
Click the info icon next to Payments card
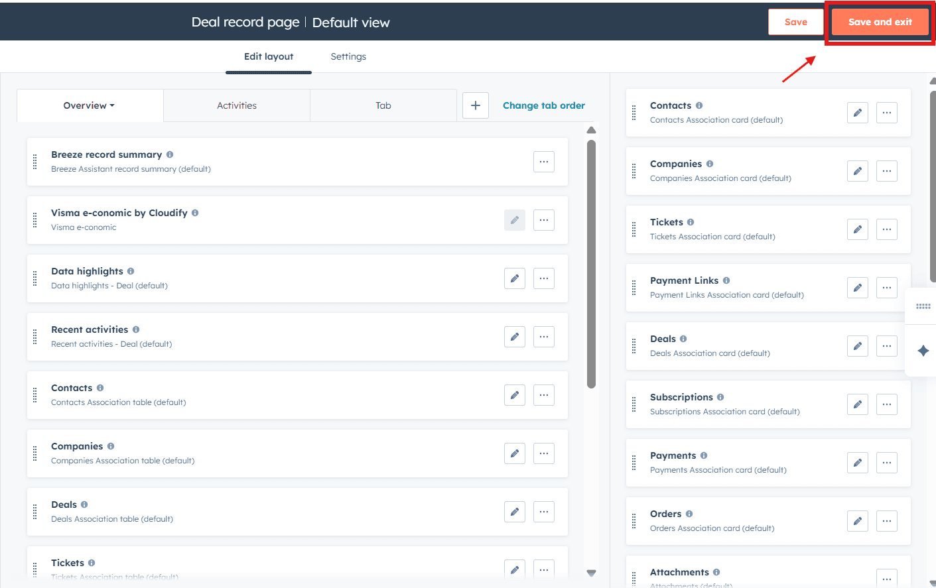[704, 455]
